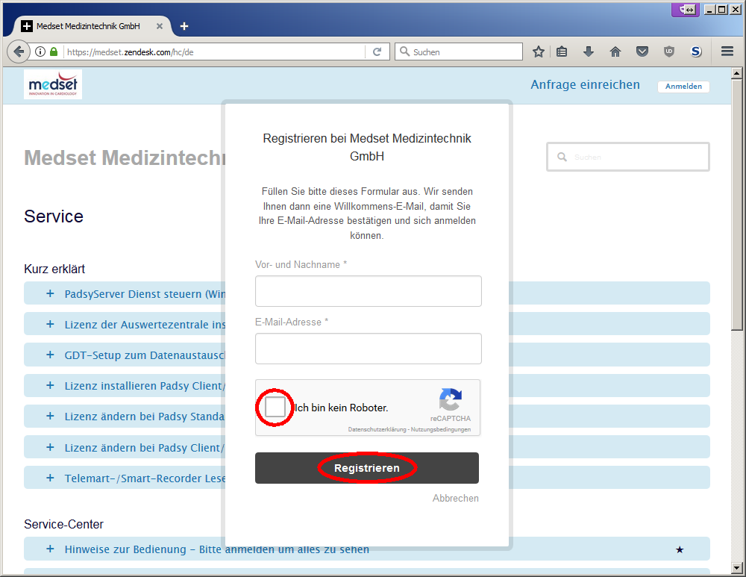Click the 'Anfrage einreichen' link

pyautogui.click(x=585, y=85)
